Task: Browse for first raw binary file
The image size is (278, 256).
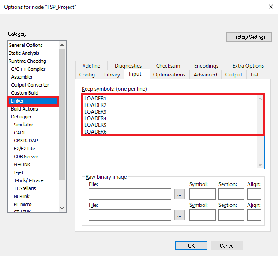Action: pos(180,194)
